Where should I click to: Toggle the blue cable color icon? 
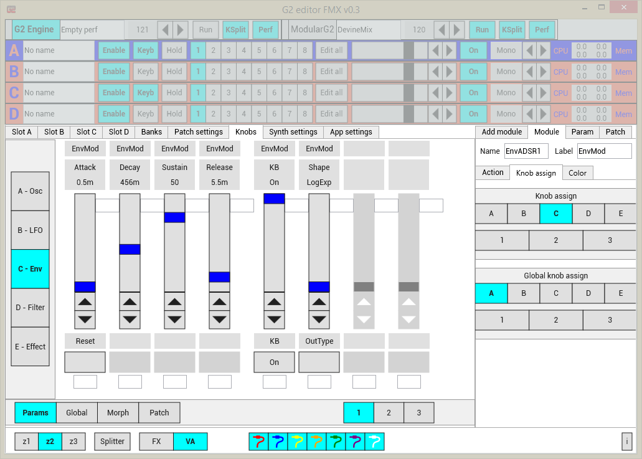point(278,442)
